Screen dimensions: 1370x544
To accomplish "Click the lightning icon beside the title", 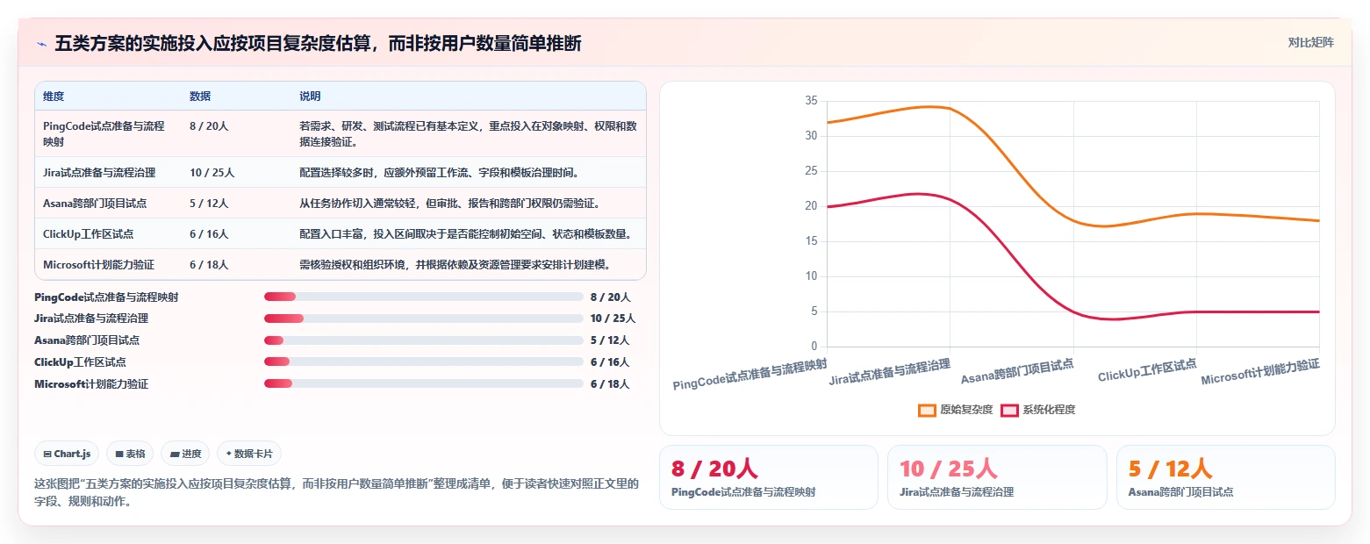I will 41,44.
